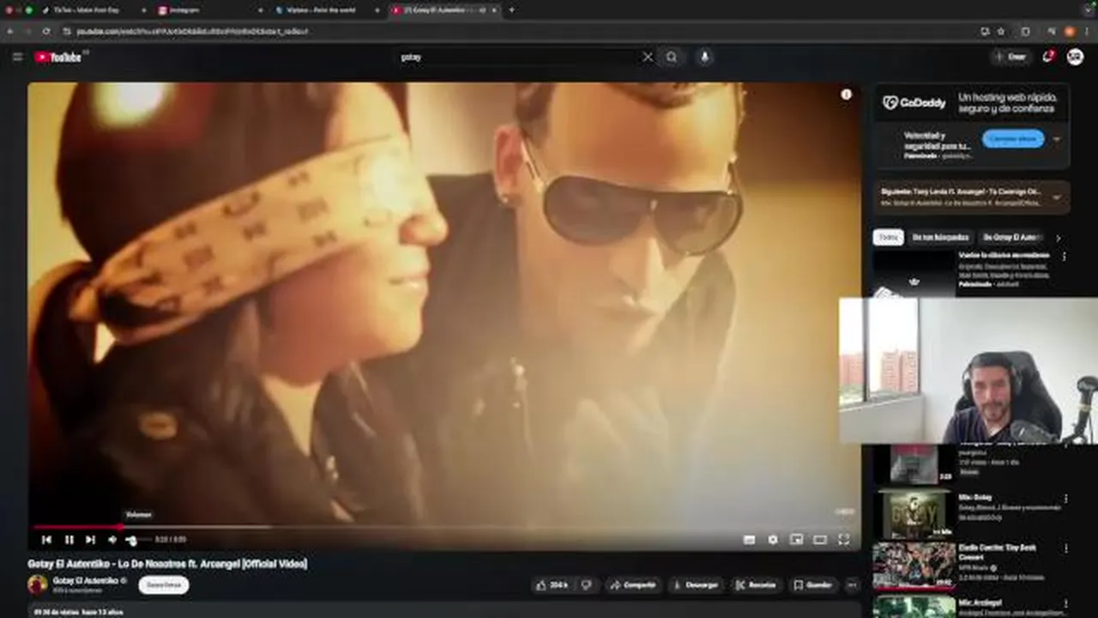Download the video with Descargar
Screen dimensions: 1098x618
(696, 585)
